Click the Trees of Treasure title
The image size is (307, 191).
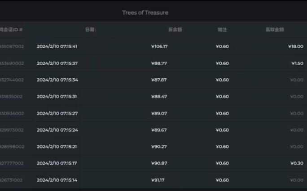[x=145, y=13]
